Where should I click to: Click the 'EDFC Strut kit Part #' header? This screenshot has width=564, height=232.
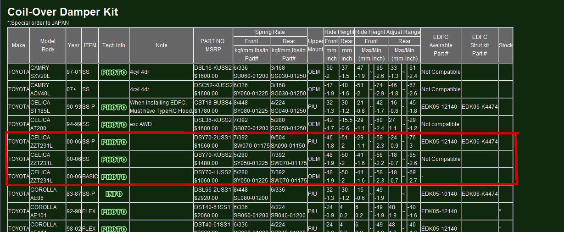pos(480,45)
